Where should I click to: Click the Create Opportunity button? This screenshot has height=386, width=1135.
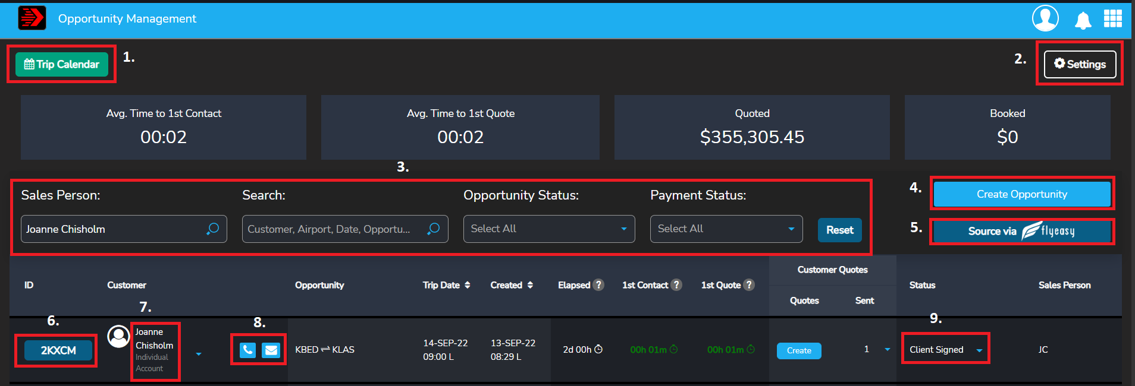coord(1021,194)
